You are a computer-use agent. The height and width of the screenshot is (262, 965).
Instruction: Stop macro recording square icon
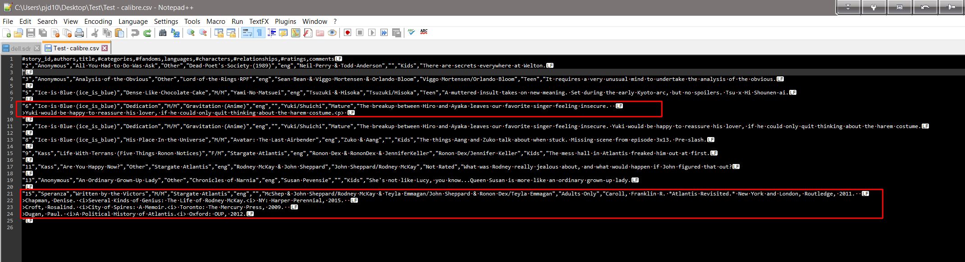360,33
